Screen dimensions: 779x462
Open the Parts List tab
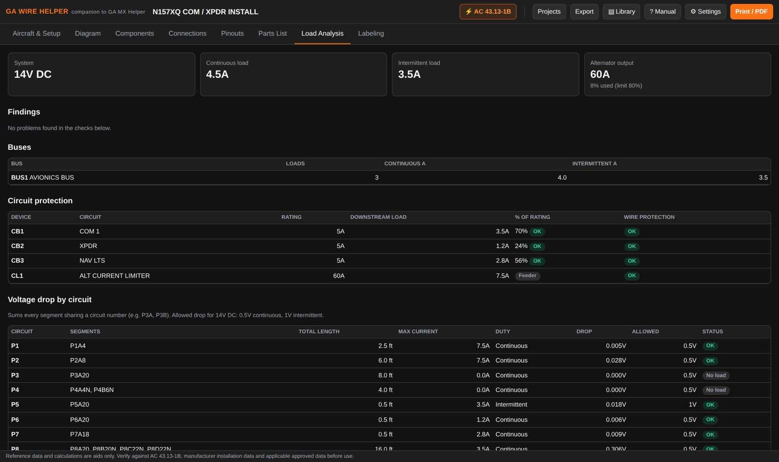273,34
